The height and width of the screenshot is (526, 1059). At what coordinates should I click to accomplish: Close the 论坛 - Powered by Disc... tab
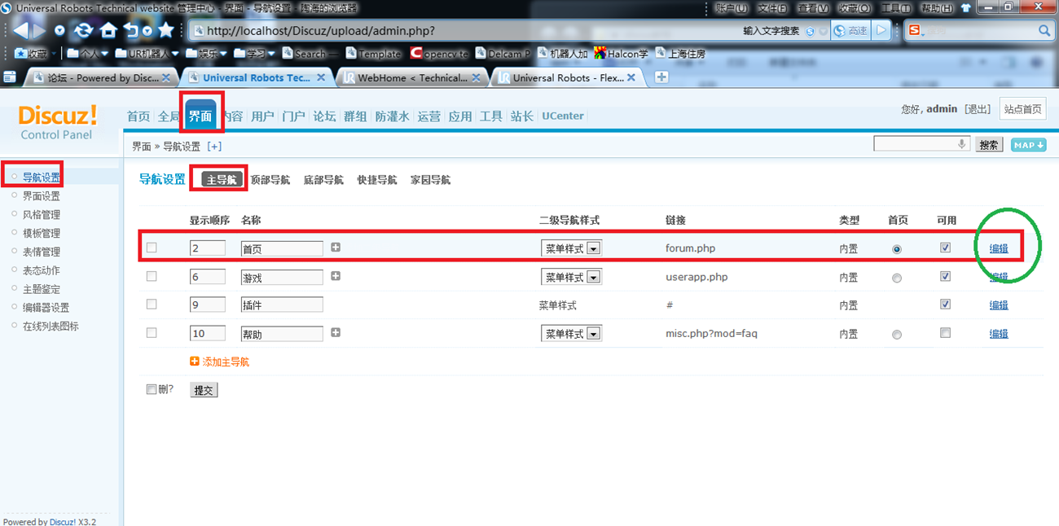166,78
